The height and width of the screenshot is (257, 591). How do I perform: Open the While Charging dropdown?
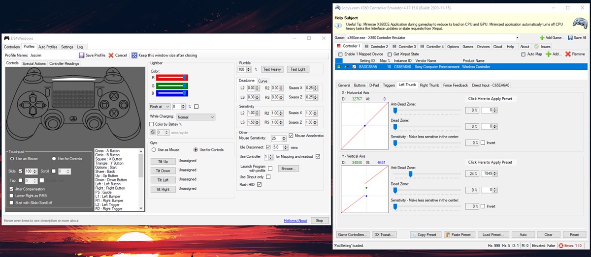196,117
